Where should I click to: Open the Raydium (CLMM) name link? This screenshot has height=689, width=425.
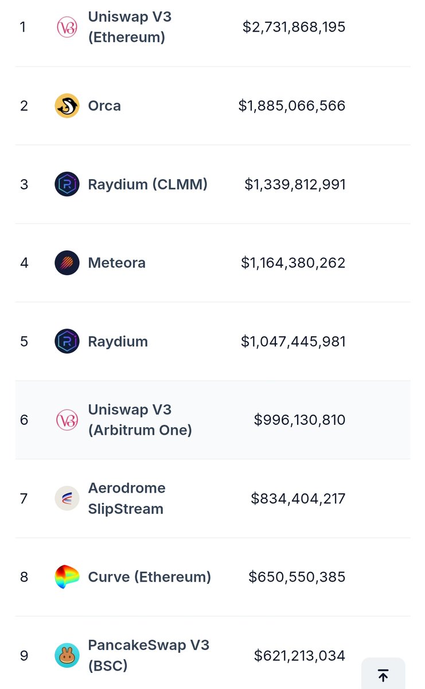click(x=148, y=184)
